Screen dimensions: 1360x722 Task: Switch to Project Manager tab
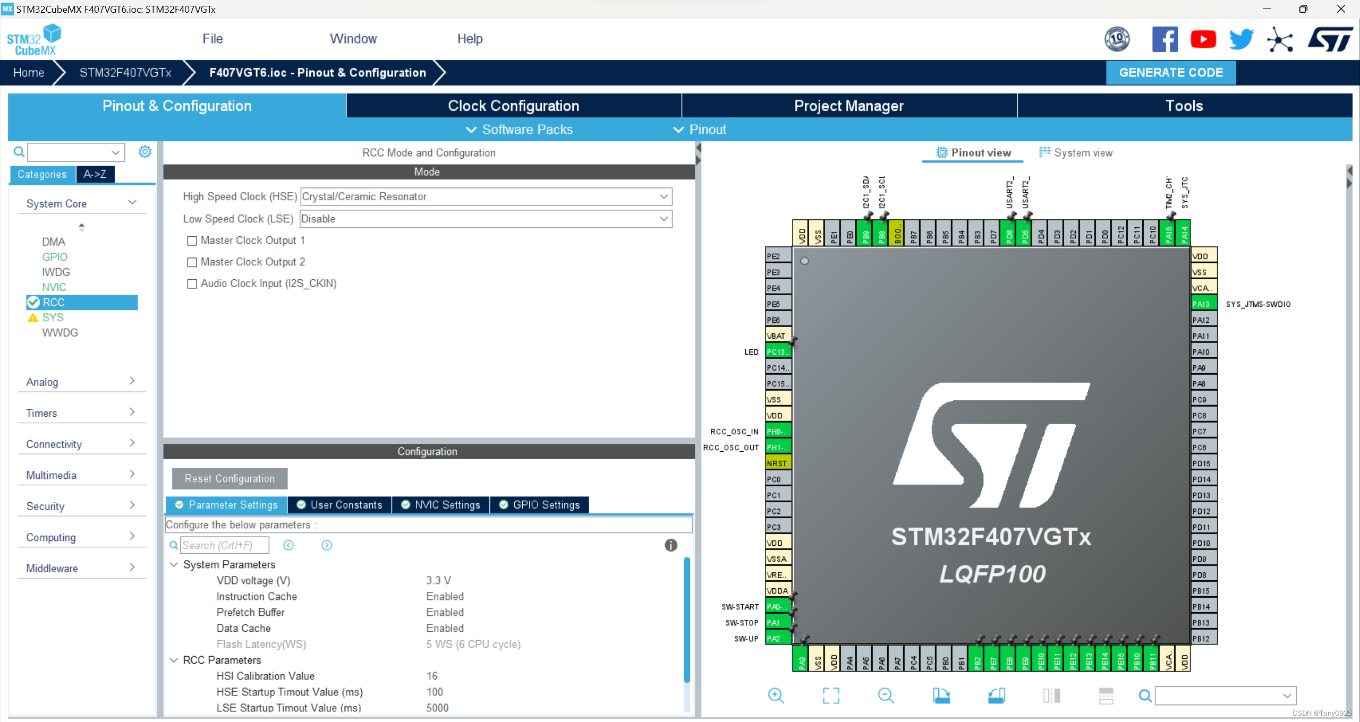click(x=849, y=106)
